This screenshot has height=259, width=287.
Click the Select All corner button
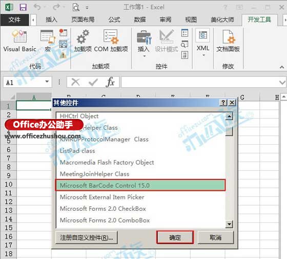8,97
